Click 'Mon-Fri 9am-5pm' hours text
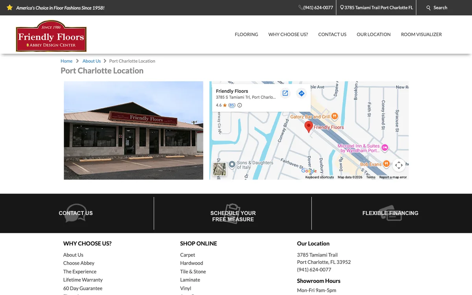The width and height of the screenshot is (472, 295). coord(317,290)
